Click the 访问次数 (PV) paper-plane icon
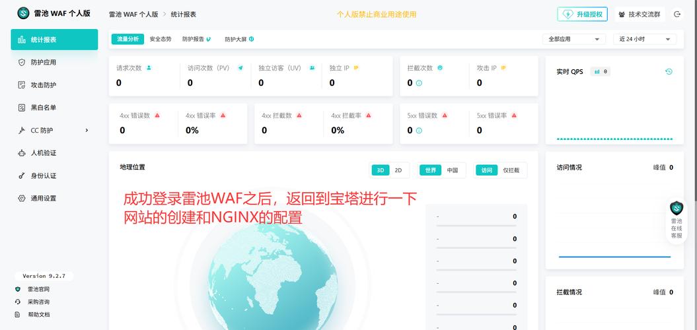Screen dimensions: 697x330 pyautogui.click(x=240, y=68)
